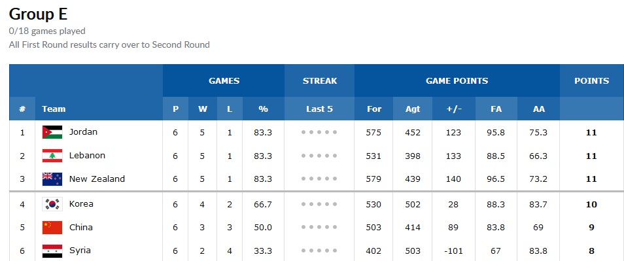Click the Lebanon flag icon
The image size is (624, 261).
click(52, 156)
